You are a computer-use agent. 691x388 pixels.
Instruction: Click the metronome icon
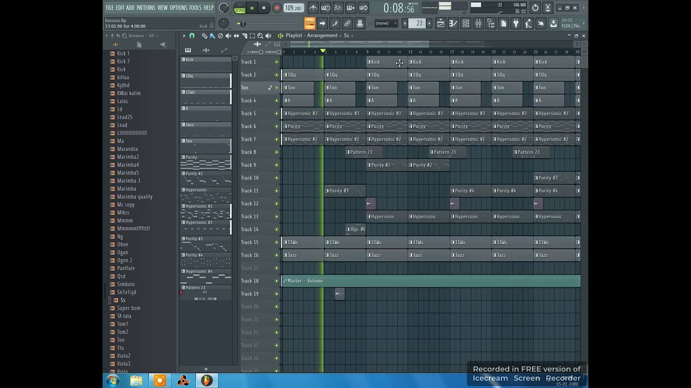coord(313,8)
